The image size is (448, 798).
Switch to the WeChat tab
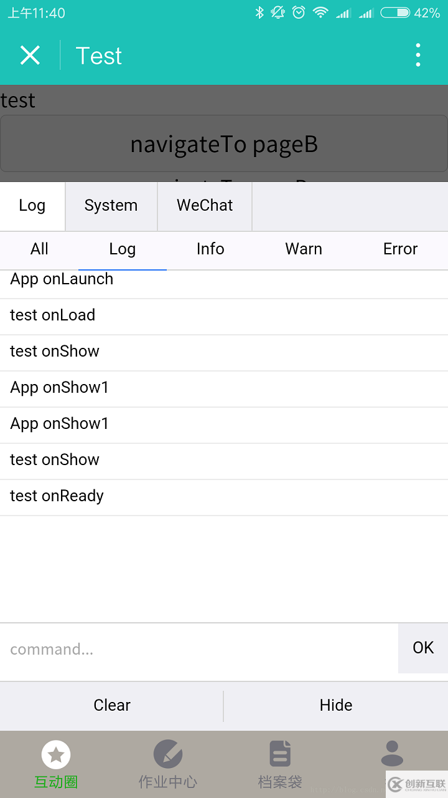205,206
